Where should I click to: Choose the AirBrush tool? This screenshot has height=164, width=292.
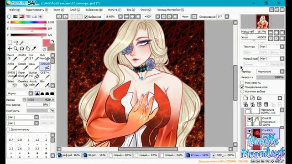point(45,66)
